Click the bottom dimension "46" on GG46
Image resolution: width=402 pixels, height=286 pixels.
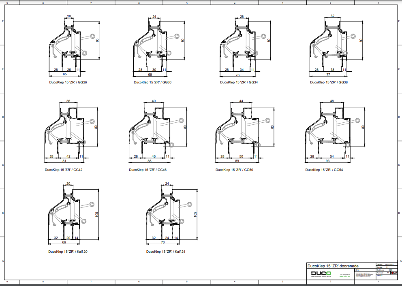(154, 156)
